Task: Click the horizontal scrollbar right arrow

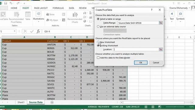Action: (x=192, y=102)
